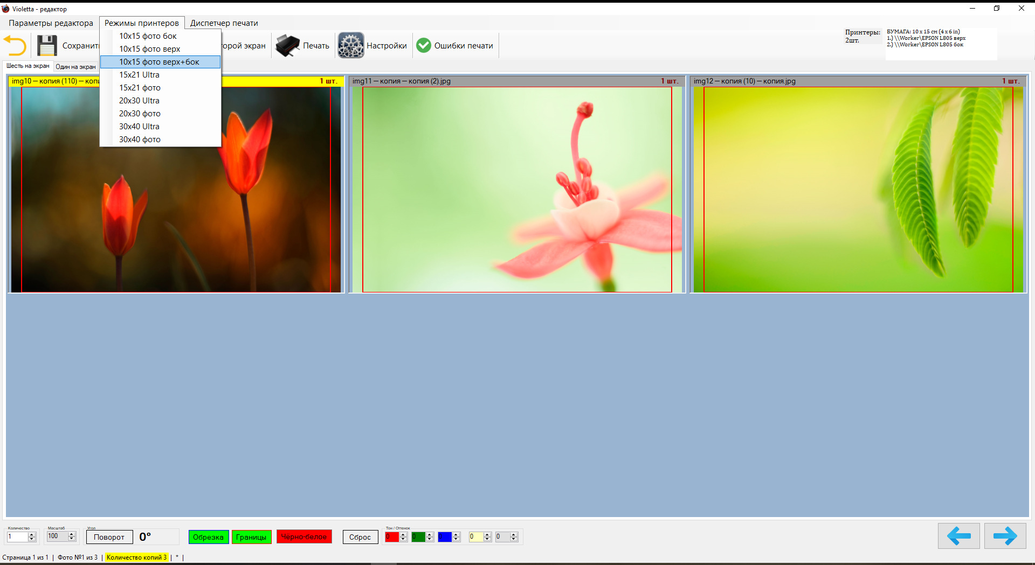Toggle the green Границы borders button
The image size is (1035, 565).
[251, 537]
